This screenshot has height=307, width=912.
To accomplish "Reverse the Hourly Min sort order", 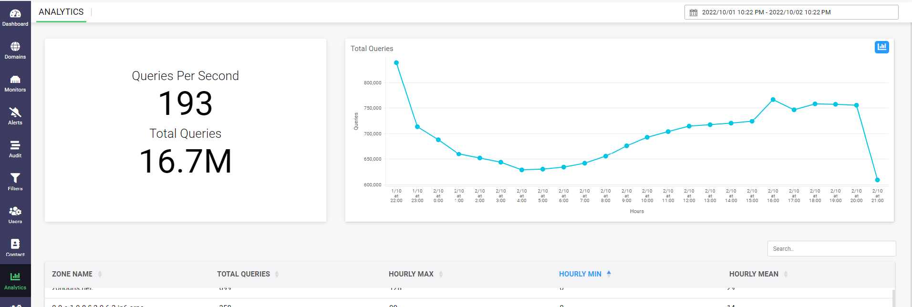I will point(580,274).
